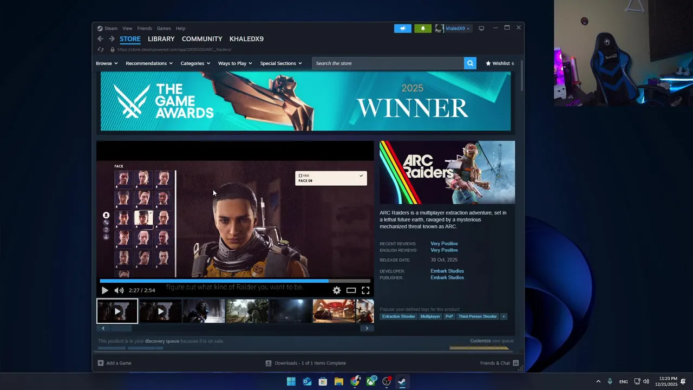Select the first trailer thumbnail

[117, 311]
